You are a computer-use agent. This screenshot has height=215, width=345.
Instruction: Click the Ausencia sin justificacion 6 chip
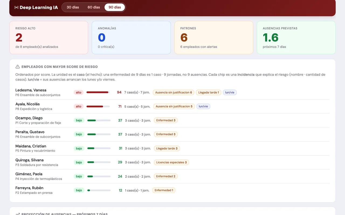click(174, 92)
